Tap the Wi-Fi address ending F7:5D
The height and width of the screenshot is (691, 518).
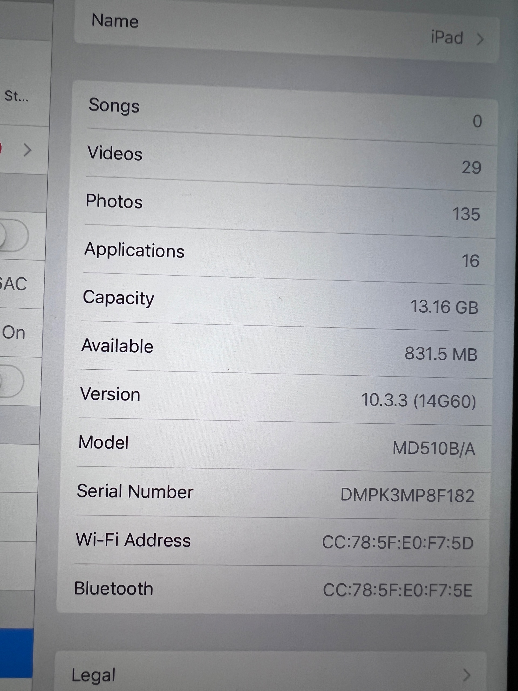point(397,543)
